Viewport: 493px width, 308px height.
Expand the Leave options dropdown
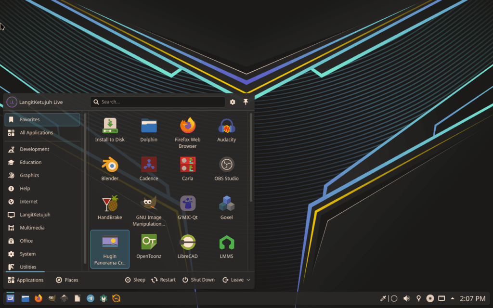click(236, 280)
